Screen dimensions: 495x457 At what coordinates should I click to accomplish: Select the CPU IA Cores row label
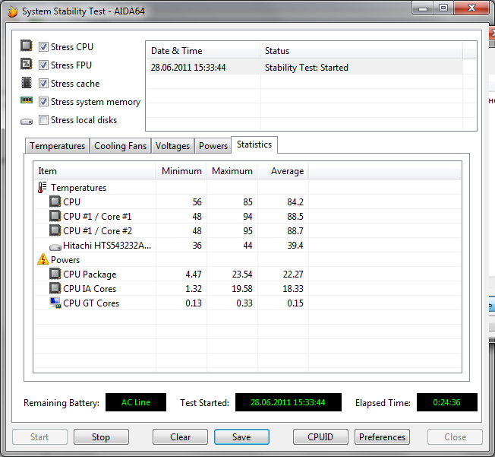click(x=90, y=289)
